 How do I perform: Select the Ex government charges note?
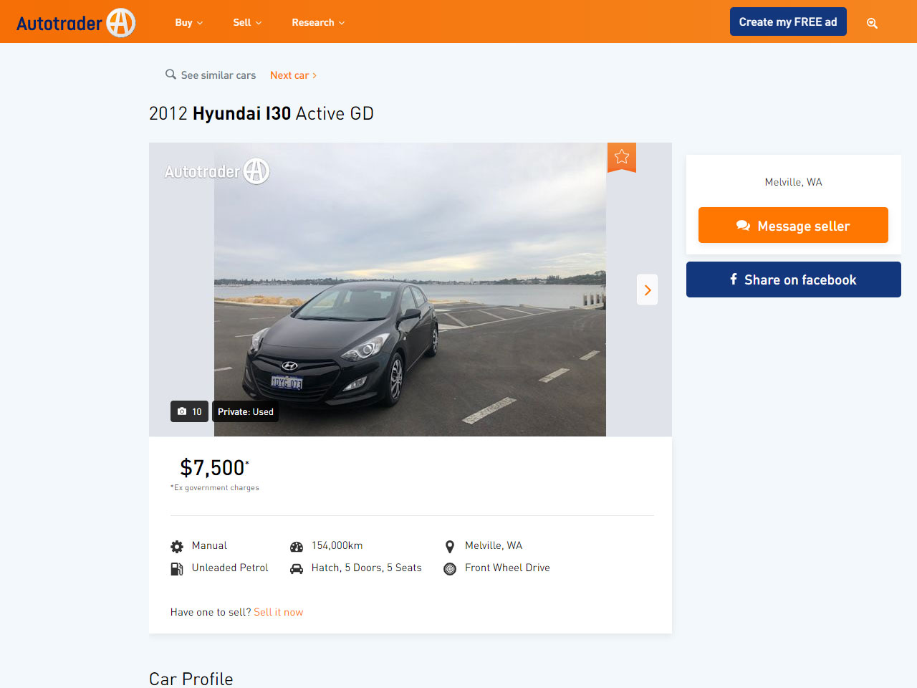coord(215,487)
